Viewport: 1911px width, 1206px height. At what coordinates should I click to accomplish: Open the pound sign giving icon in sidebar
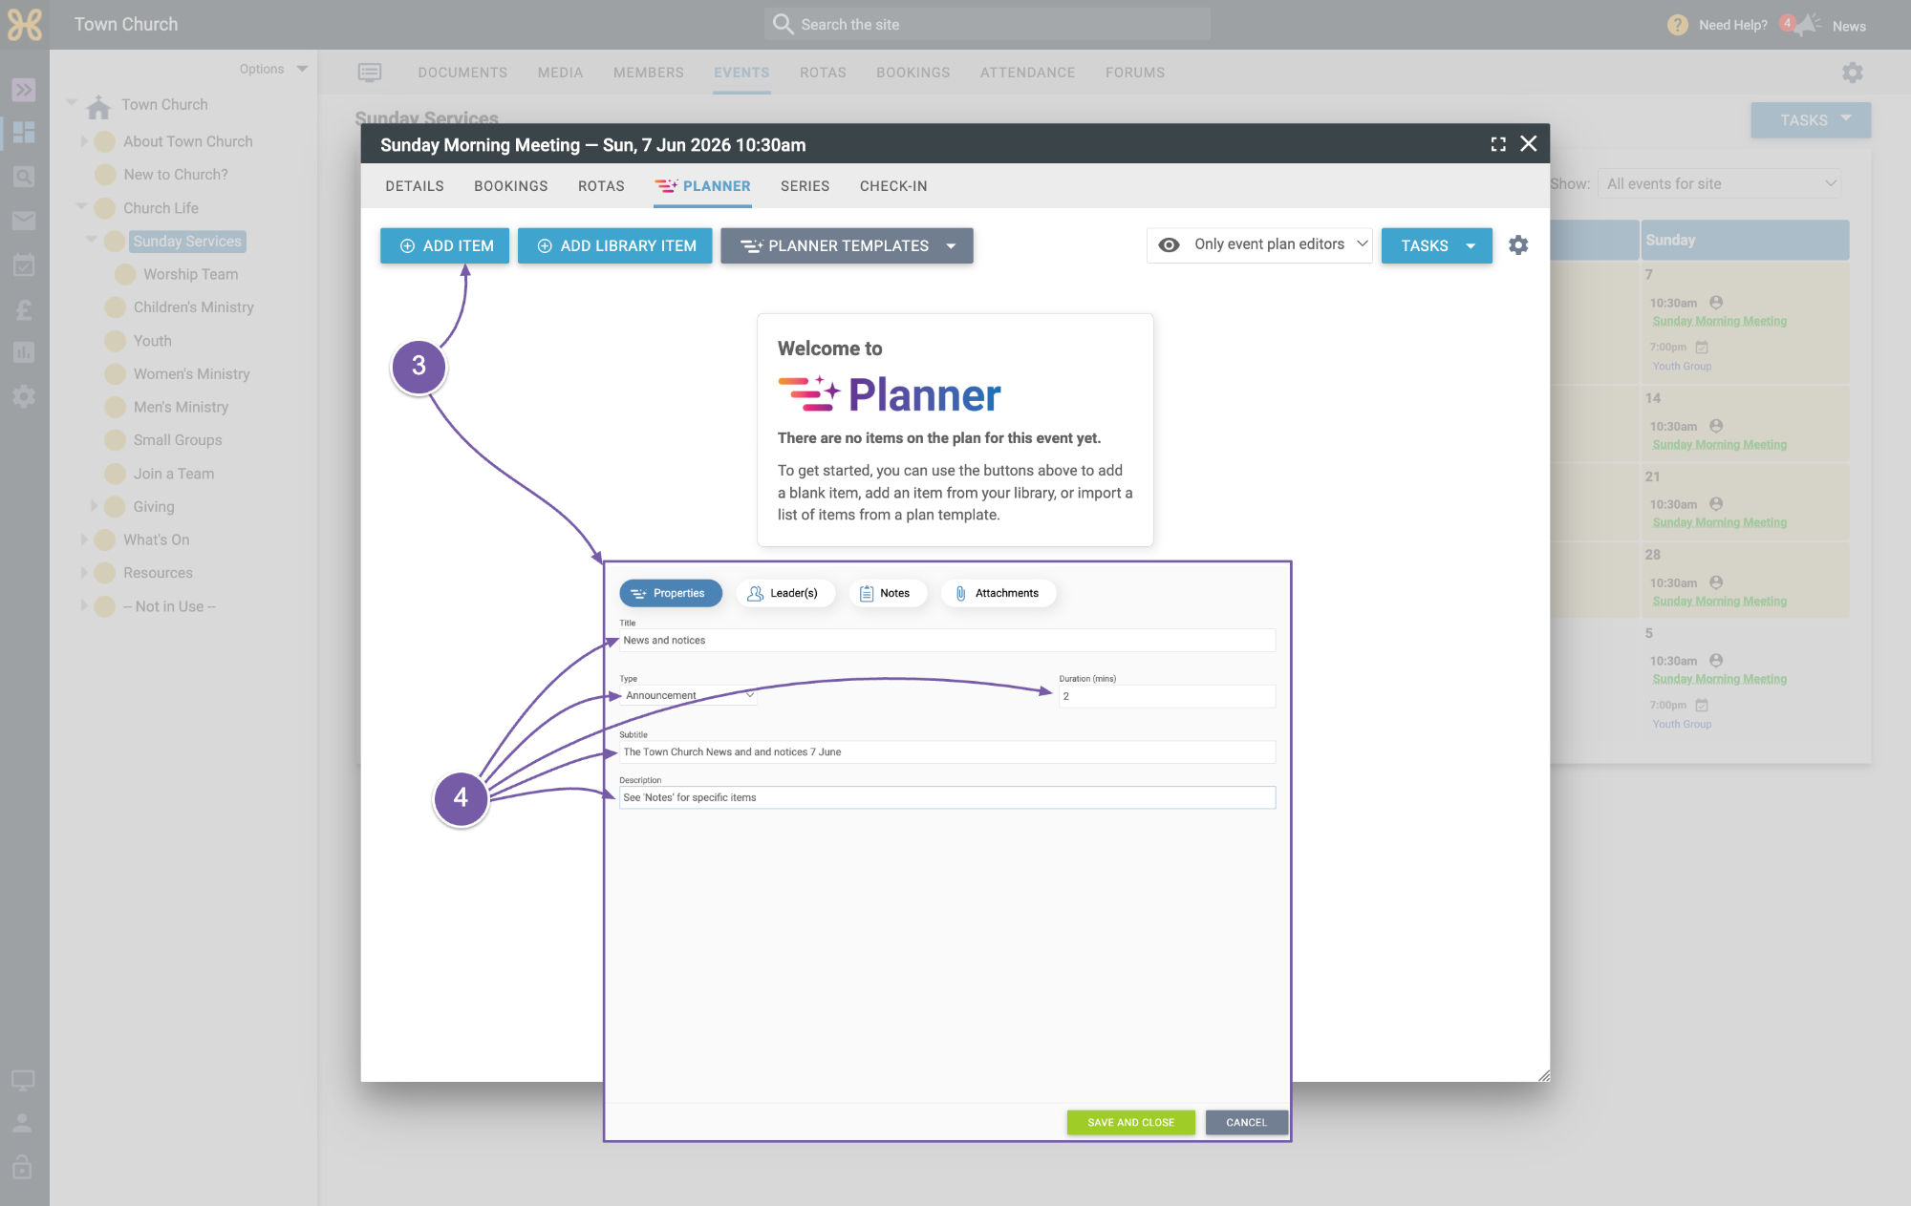24,309
